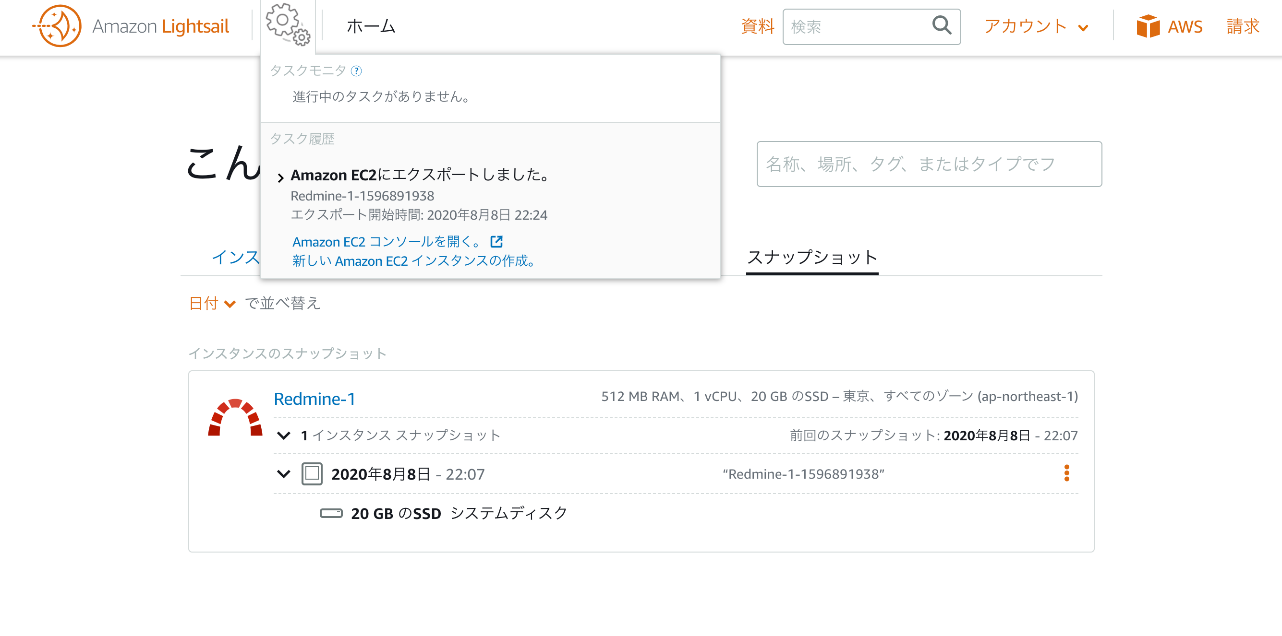Viewport: 1282px width, 636px height.
Task: Click the resource filter input field
Action: 929,164
